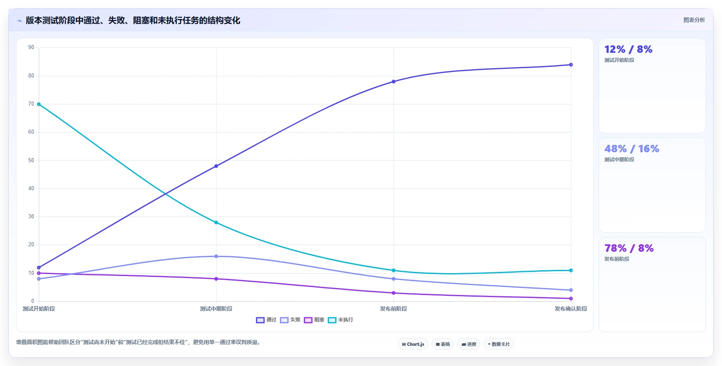
Task: Open the 78% / 8% 发布前阶段 card
Action: tap(652, 284)
